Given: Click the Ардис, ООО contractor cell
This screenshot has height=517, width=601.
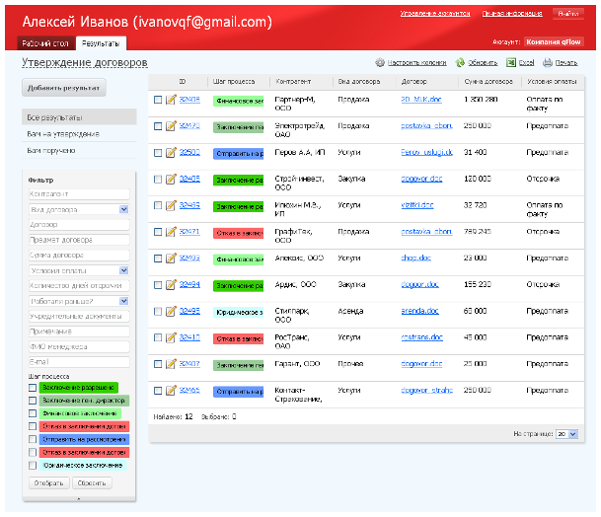Looking at the screenshot, I should coord(295,284).
